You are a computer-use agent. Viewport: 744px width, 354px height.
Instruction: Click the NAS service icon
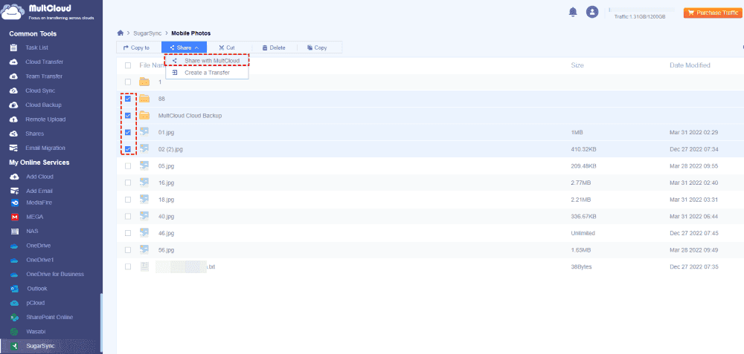tap(15, 232)
